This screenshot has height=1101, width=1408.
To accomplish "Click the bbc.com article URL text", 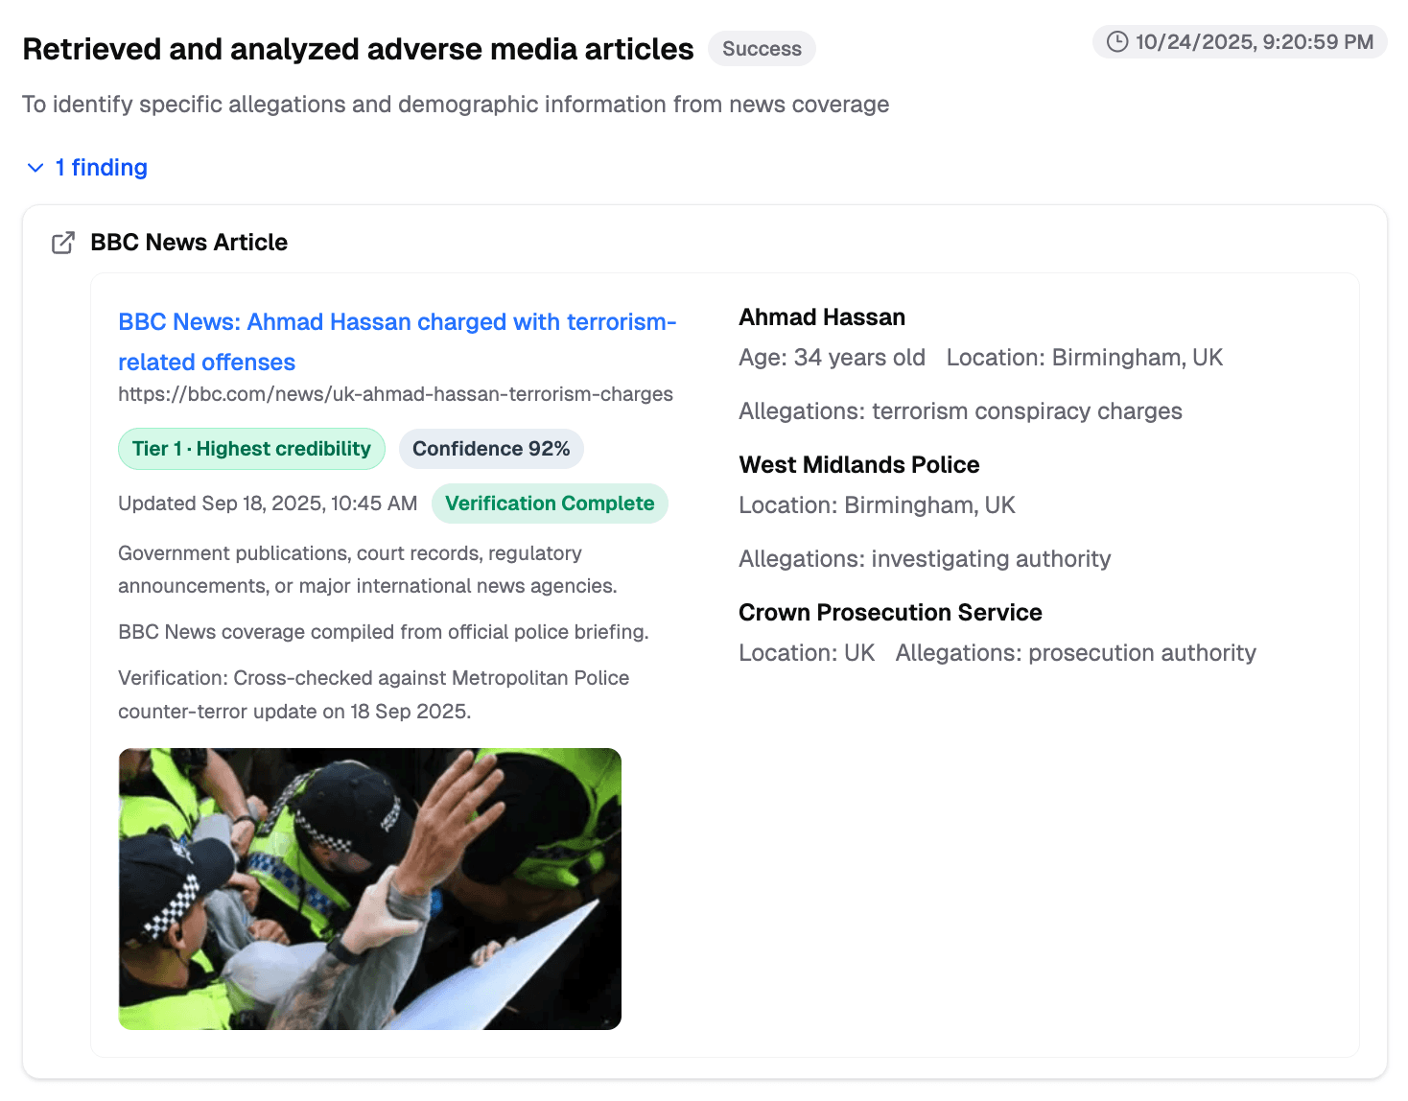I will 395,394.
